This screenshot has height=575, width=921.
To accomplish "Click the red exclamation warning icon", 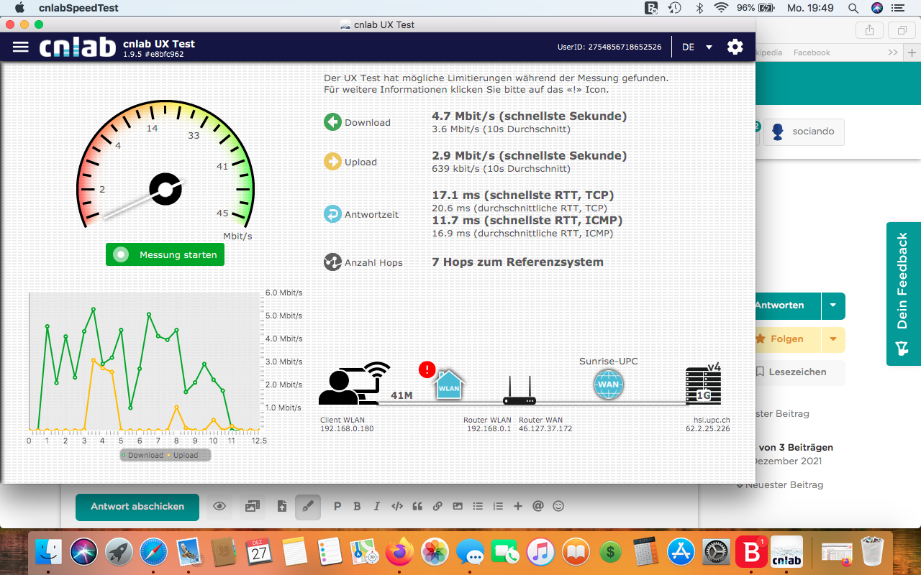I will click(427, 369).
